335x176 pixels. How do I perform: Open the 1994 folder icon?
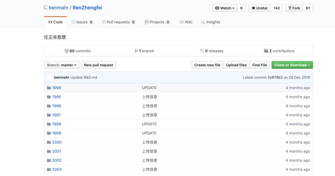[x=49, y=88]
